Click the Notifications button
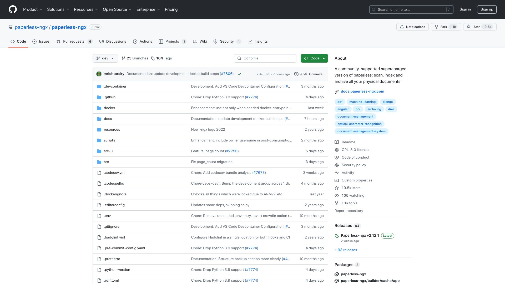The width and height of the screenshot is (505, 284). 412,27
